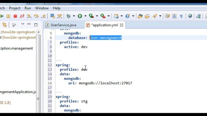Open the Run dropdown arrow
Image resolution: width=207 pixels, height=116 pixels.
click(85, 16)
